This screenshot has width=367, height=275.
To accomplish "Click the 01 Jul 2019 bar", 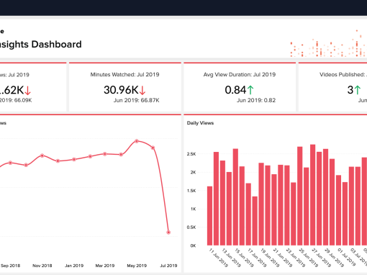I will 338,210.
